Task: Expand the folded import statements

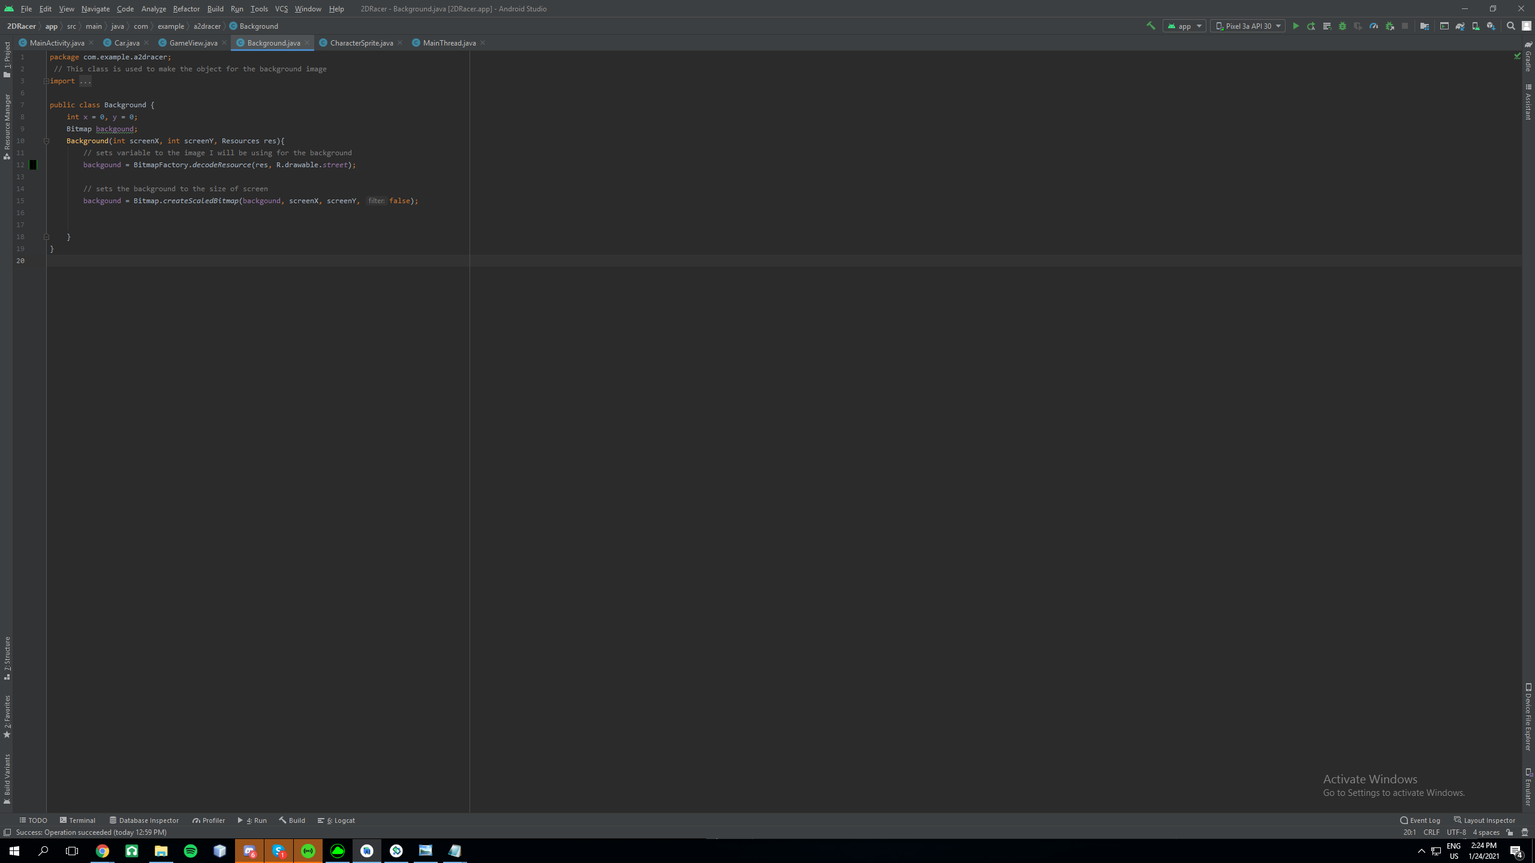Action: click(85, 81)
